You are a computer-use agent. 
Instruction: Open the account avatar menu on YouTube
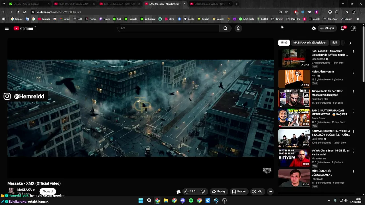(353, 28)
